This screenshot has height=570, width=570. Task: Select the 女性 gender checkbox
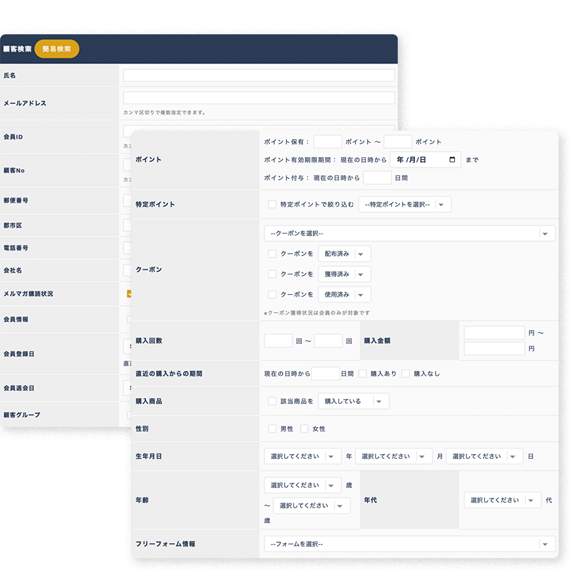304,429
